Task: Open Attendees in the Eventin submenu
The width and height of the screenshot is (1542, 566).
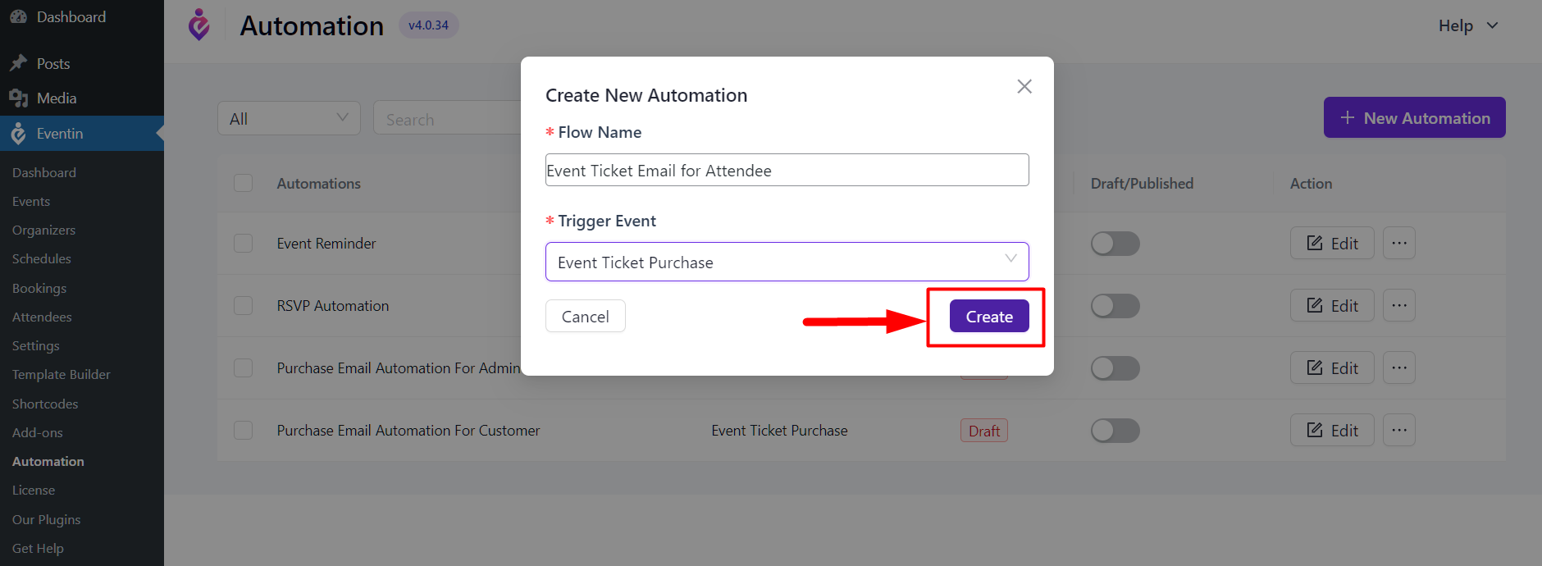Action: point(42,317)
